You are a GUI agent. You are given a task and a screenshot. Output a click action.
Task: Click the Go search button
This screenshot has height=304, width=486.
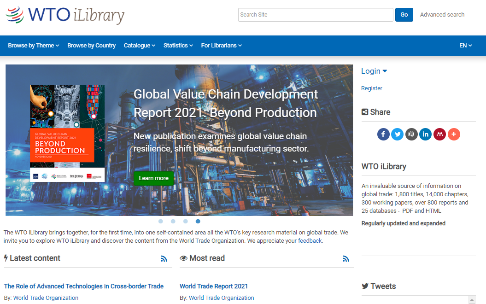click(x=404, y=15)
